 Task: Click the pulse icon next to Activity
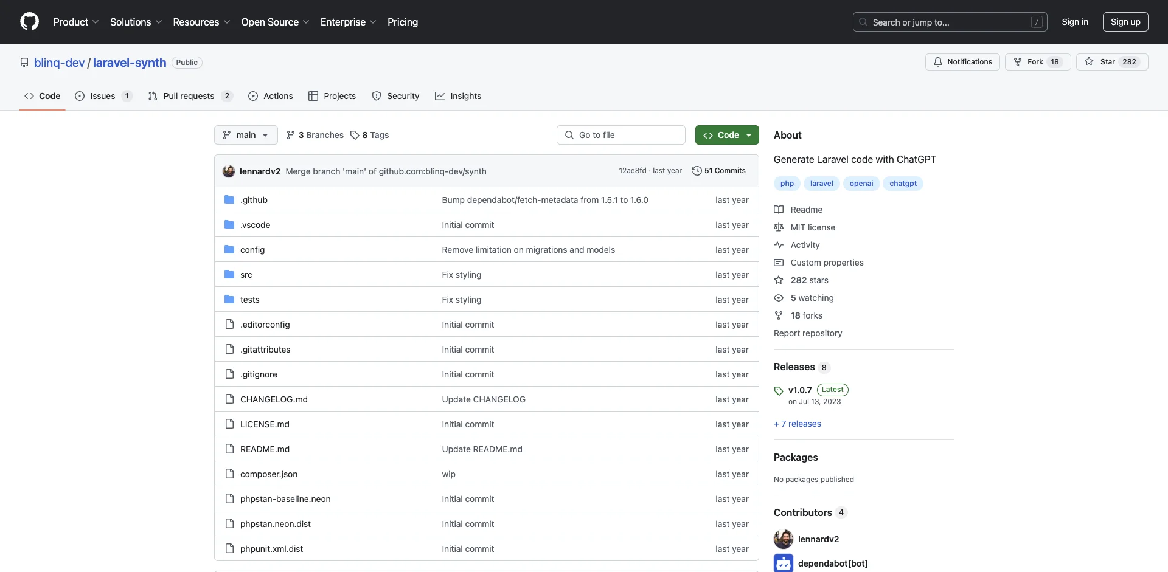779,245
